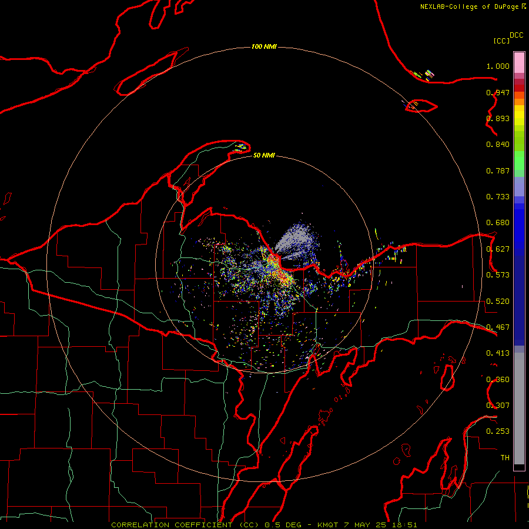Click the 50 NMI range ring label
529x529 pixels.
[x=264, y=155]
